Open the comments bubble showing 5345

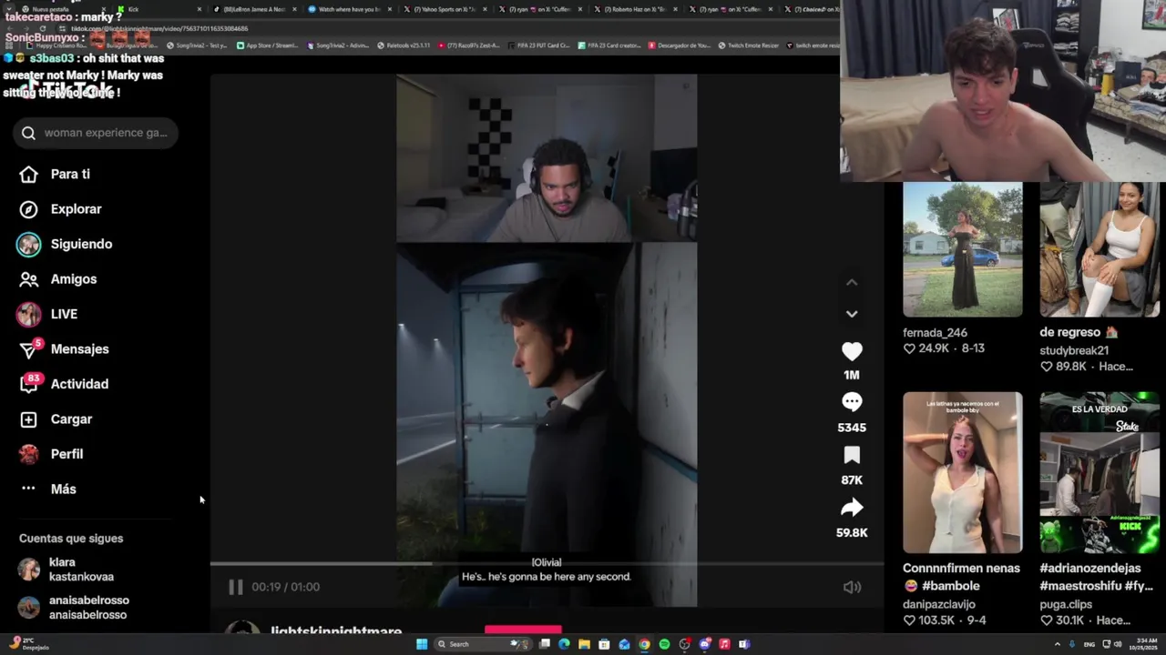click(x=852, y=402)
